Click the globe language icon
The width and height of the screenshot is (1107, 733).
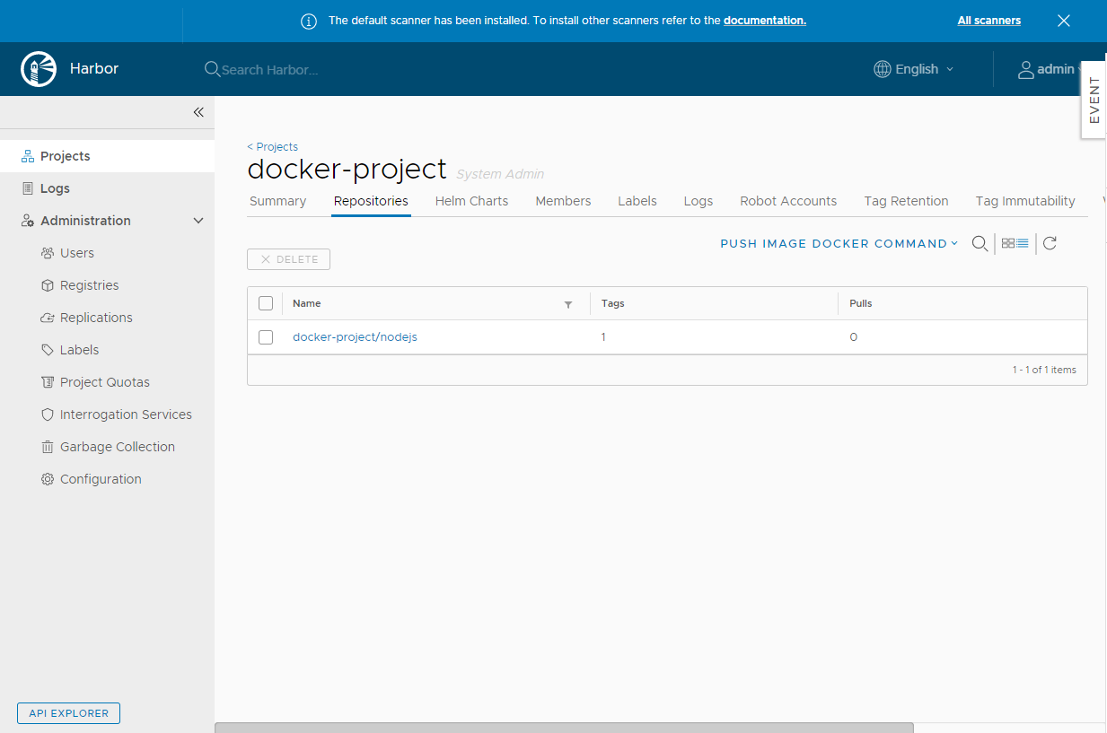click(883, 69)
